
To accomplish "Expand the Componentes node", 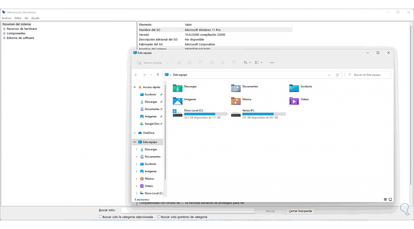I will (4, 33).
